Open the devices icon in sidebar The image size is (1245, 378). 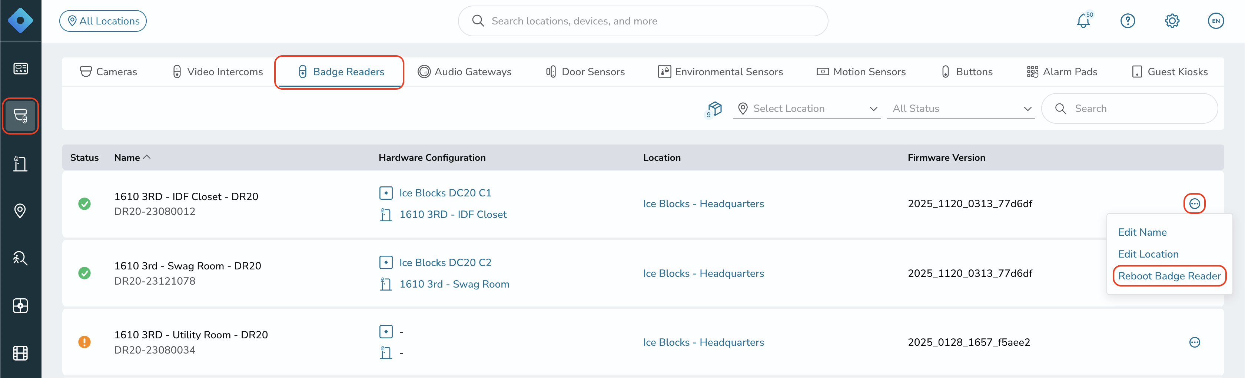coord(20,116)
